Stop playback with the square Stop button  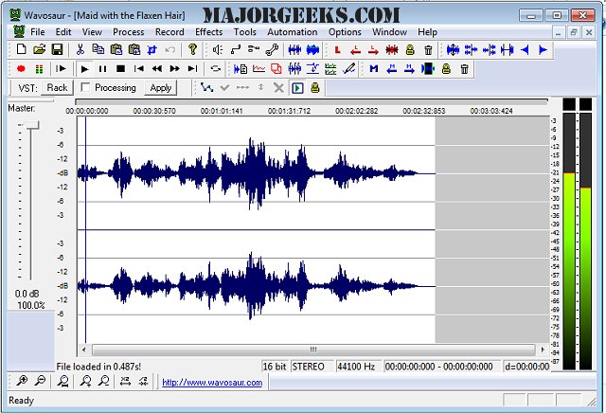tap(120, 68)
